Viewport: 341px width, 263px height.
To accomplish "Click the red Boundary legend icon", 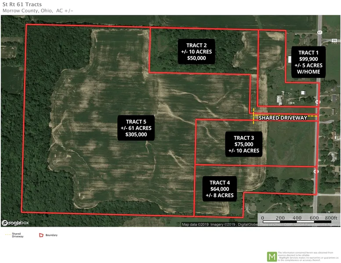I will (x=41, y=235).
